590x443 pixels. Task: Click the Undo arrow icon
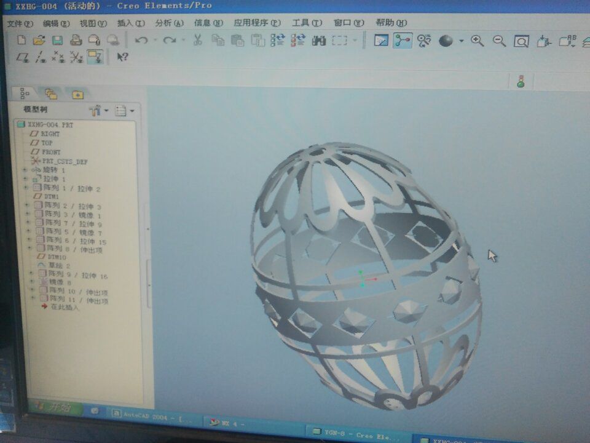point(141,41)
